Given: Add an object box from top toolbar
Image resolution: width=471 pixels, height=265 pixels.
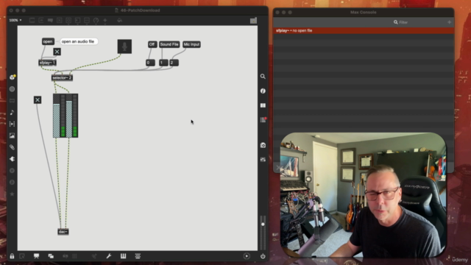Looking at the screenshot, I should click(32, 21).
